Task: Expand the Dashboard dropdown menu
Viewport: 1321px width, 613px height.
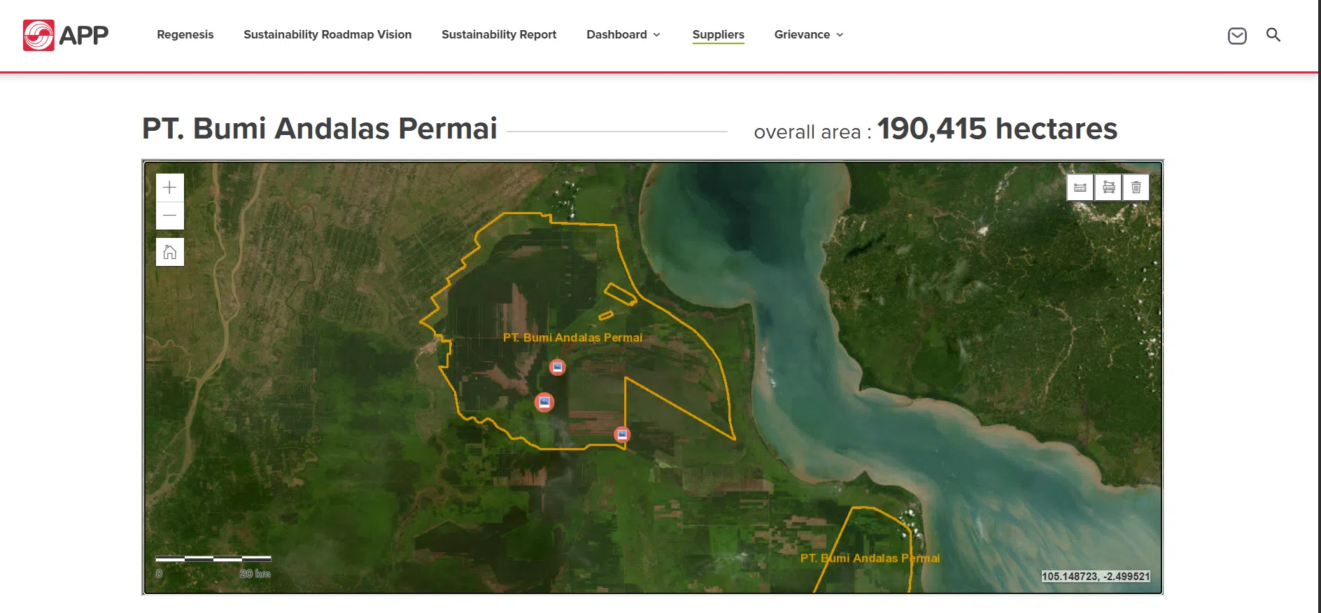Action: tap(623, 35)
